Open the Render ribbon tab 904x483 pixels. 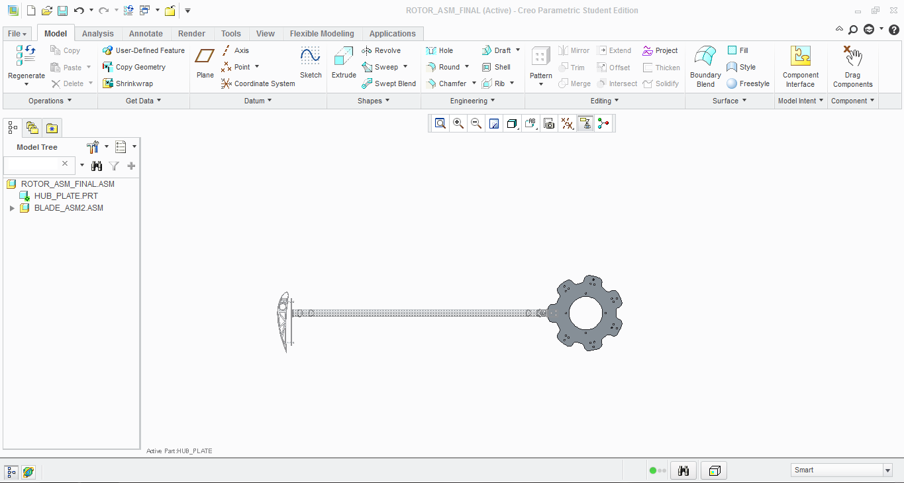(x=192, y=34)
